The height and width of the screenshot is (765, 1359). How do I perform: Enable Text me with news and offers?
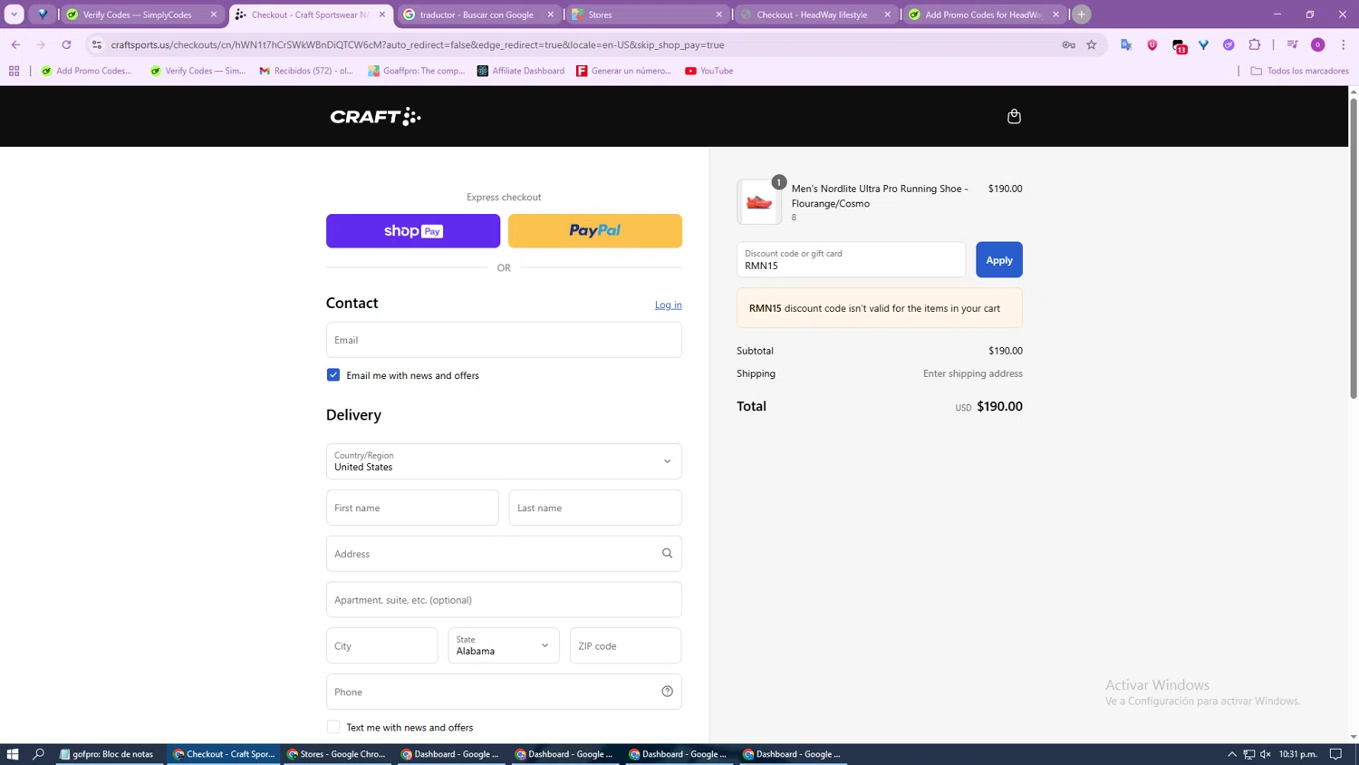pos(333,727)
